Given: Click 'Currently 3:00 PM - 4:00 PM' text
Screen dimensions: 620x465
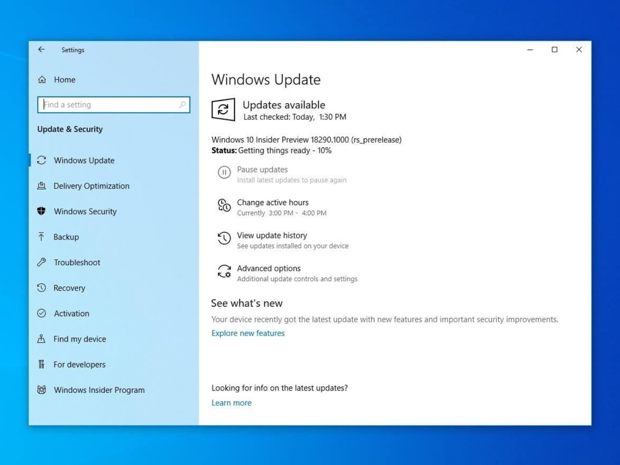Looking at the screenshot, I should pyautogui.click(x=282, y=213).
